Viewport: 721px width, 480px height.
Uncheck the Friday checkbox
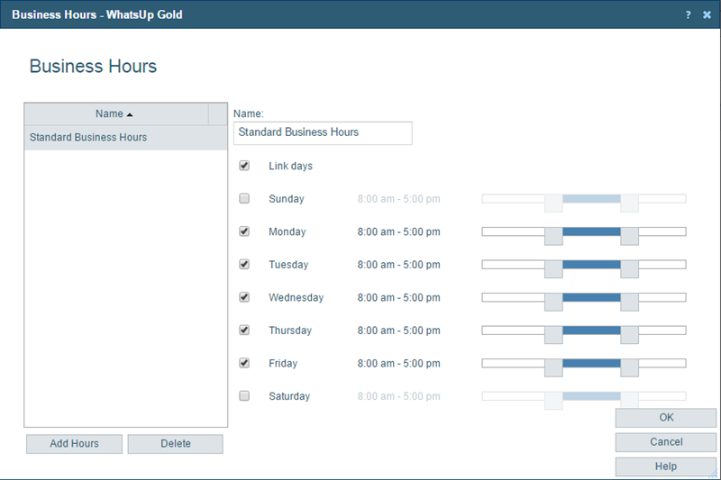[x=244, y=363]
